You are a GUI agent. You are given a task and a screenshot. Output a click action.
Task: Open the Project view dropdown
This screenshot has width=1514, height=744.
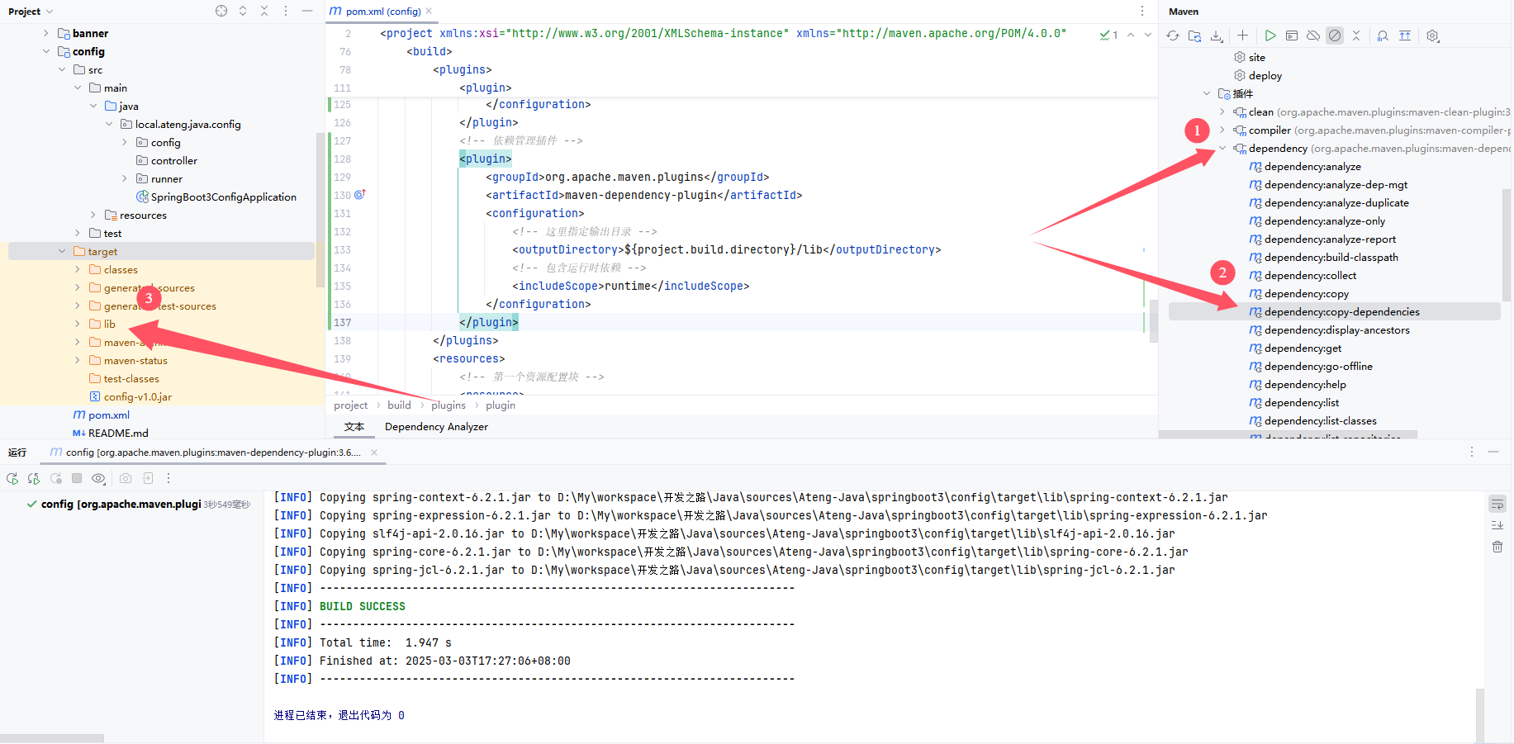pos(31,12)
